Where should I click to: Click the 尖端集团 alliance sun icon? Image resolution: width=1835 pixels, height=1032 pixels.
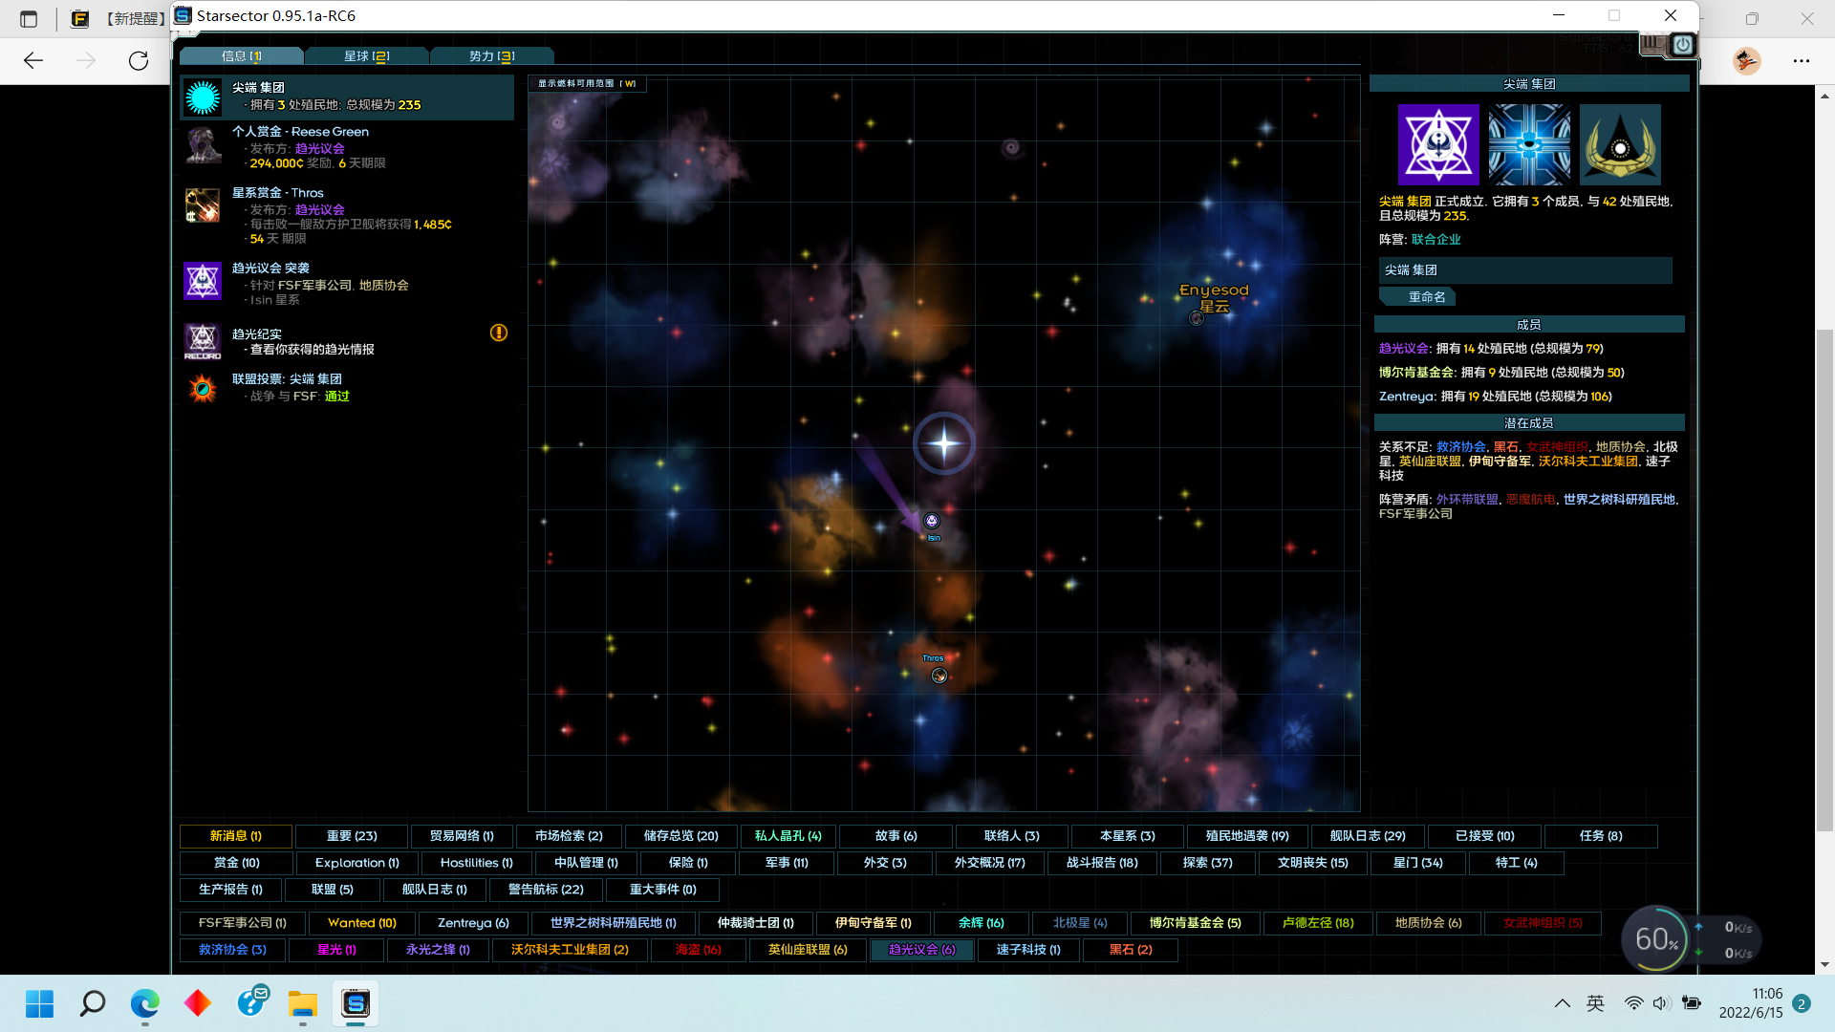click(203, 97)
